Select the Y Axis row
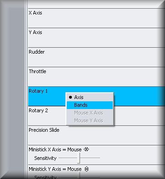Image resolution: width=165 pixels, height=179 pixels. click(96, 38)
